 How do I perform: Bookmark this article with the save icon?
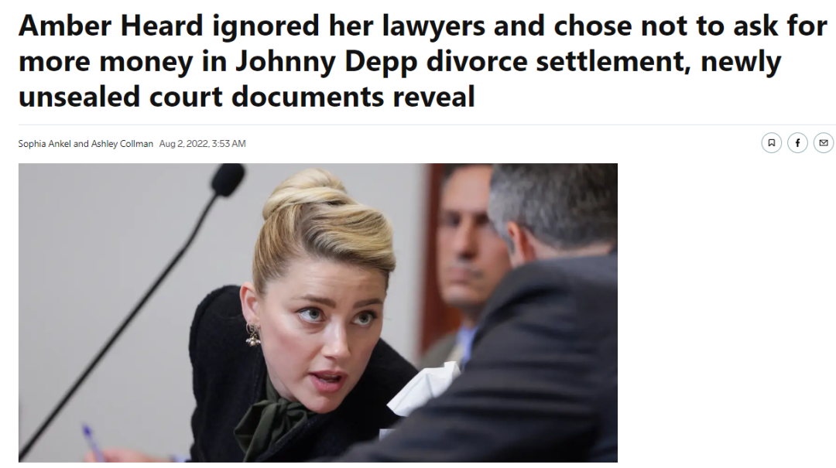tap(771, 143)
